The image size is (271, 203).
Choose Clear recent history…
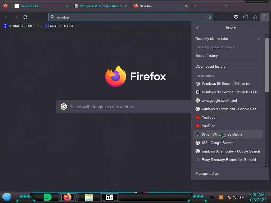pos(228,66)
